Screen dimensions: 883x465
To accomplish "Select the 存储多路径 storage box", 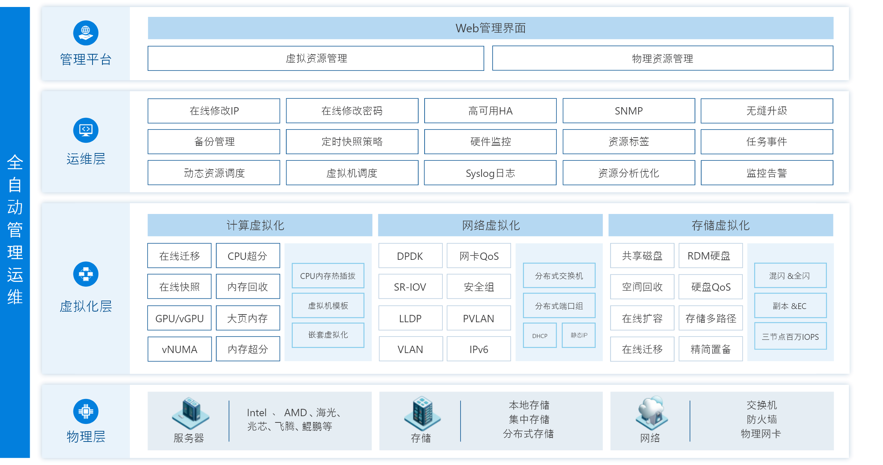I will point(711,318).
